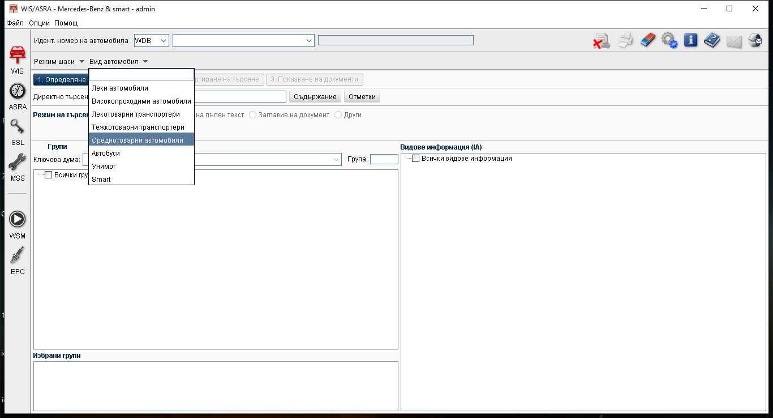The height and width of the screenshot is (418, 773).
Task: Open the 'Файл' menu
Action: [15, 23]
